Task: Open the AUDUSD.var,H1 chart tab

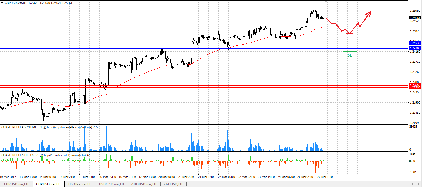Action: click(143, 184)
